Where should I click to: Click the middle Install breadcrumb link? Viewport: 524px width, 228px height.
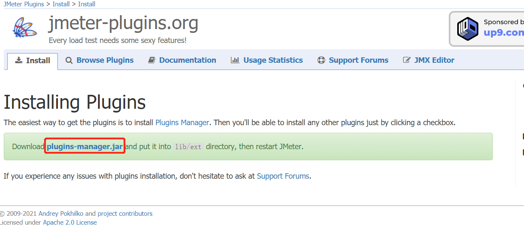(61, 4)
